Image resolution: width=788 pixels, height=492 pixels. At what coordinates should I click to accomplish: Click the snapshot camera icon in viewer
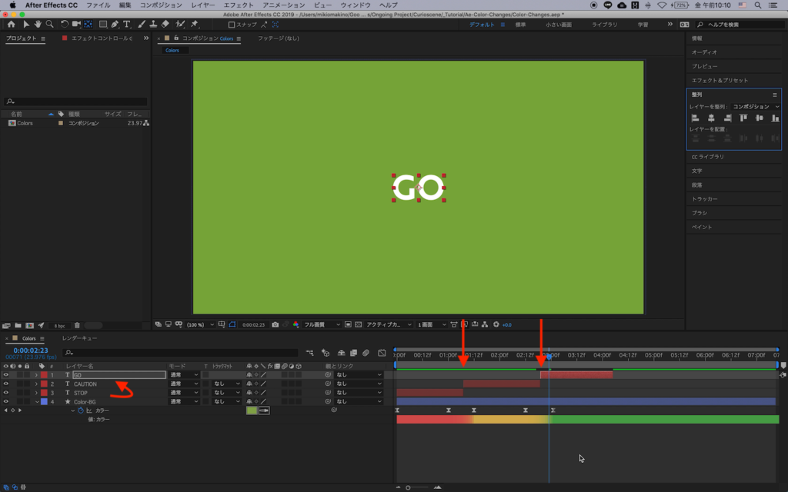click(x=275, y=324)
